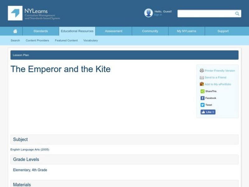Select the home icon in the navigation bar

(15, 31)
